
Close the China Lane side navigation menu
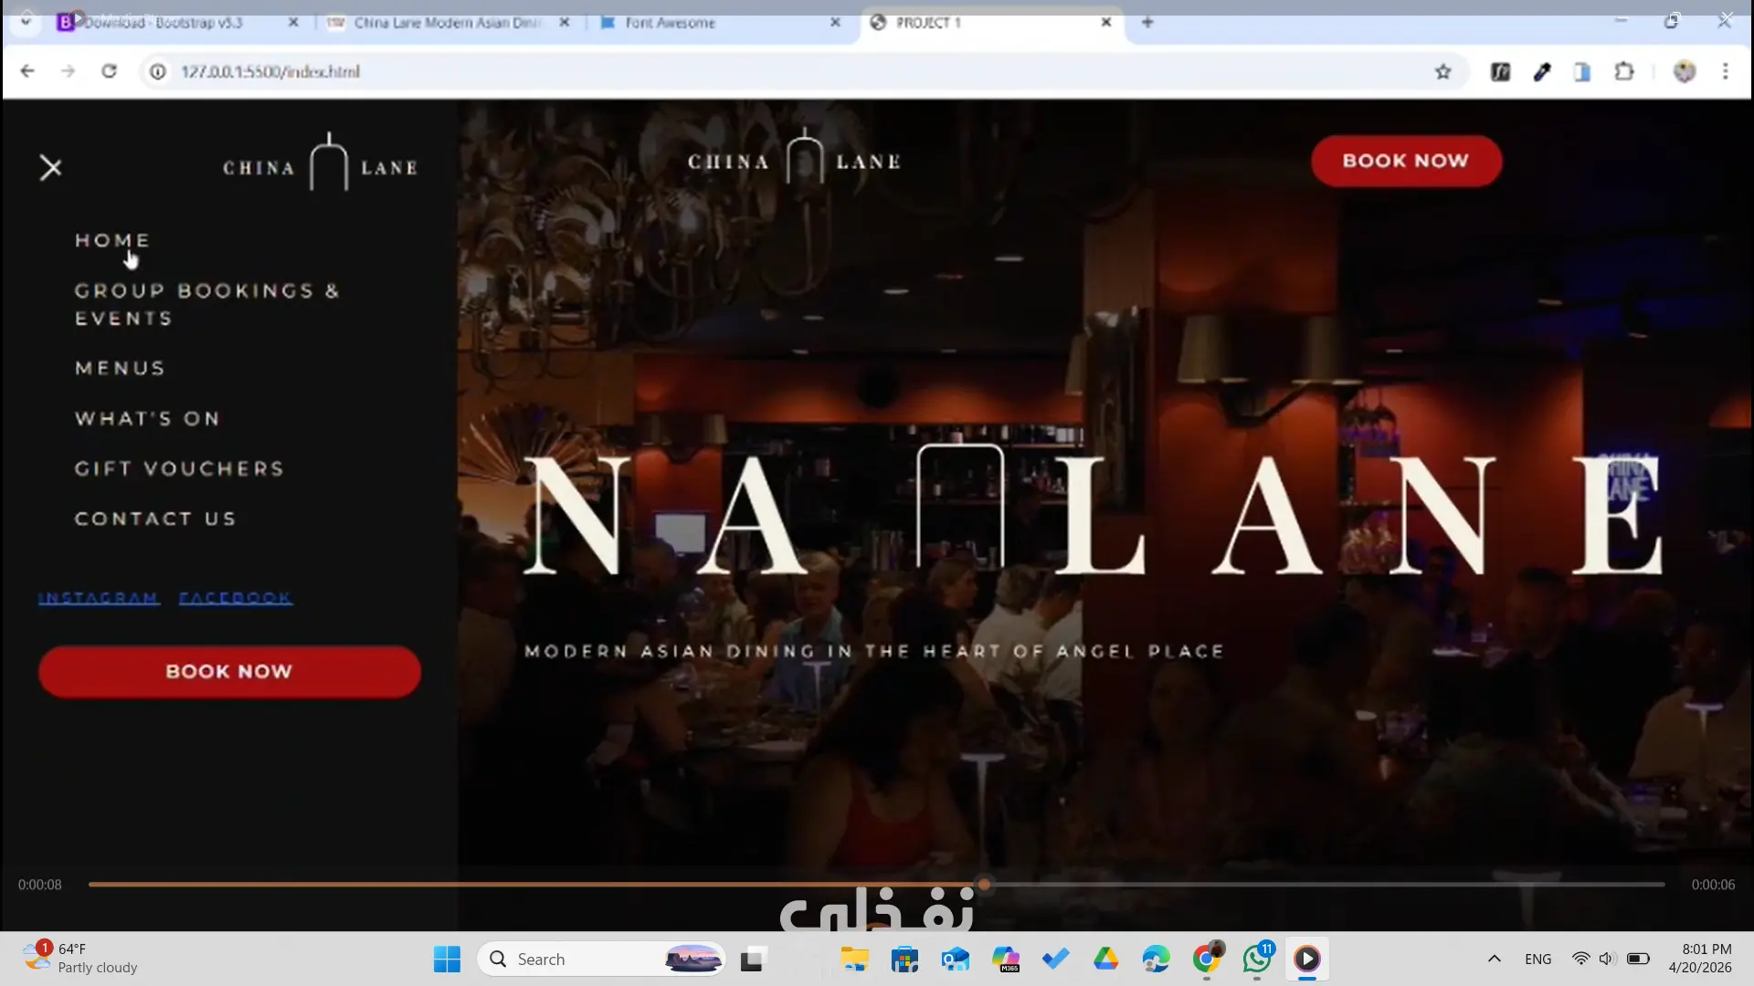(51, 168)
